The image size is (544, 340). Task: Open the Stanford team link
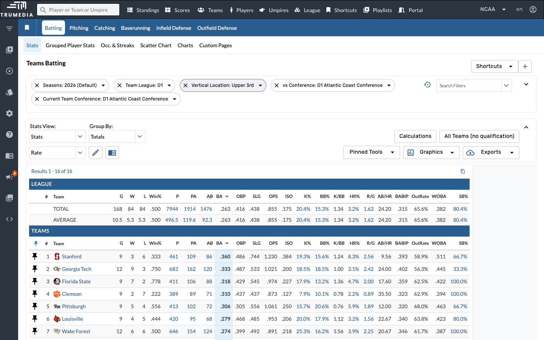click(72, 257)
